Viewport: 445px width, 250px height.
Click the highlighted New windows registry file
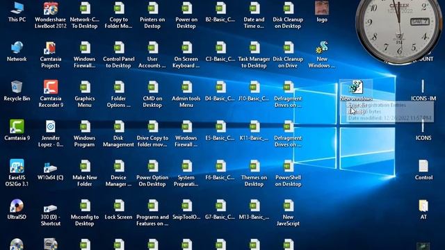[356, 87]
